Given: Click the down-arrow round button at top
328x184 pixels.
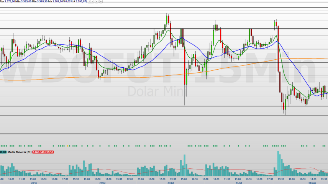Looking at the screenshot, I should [x=97, y=2].
